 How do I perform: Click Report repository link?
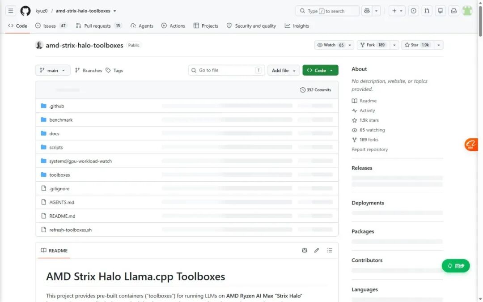(370, 149)
